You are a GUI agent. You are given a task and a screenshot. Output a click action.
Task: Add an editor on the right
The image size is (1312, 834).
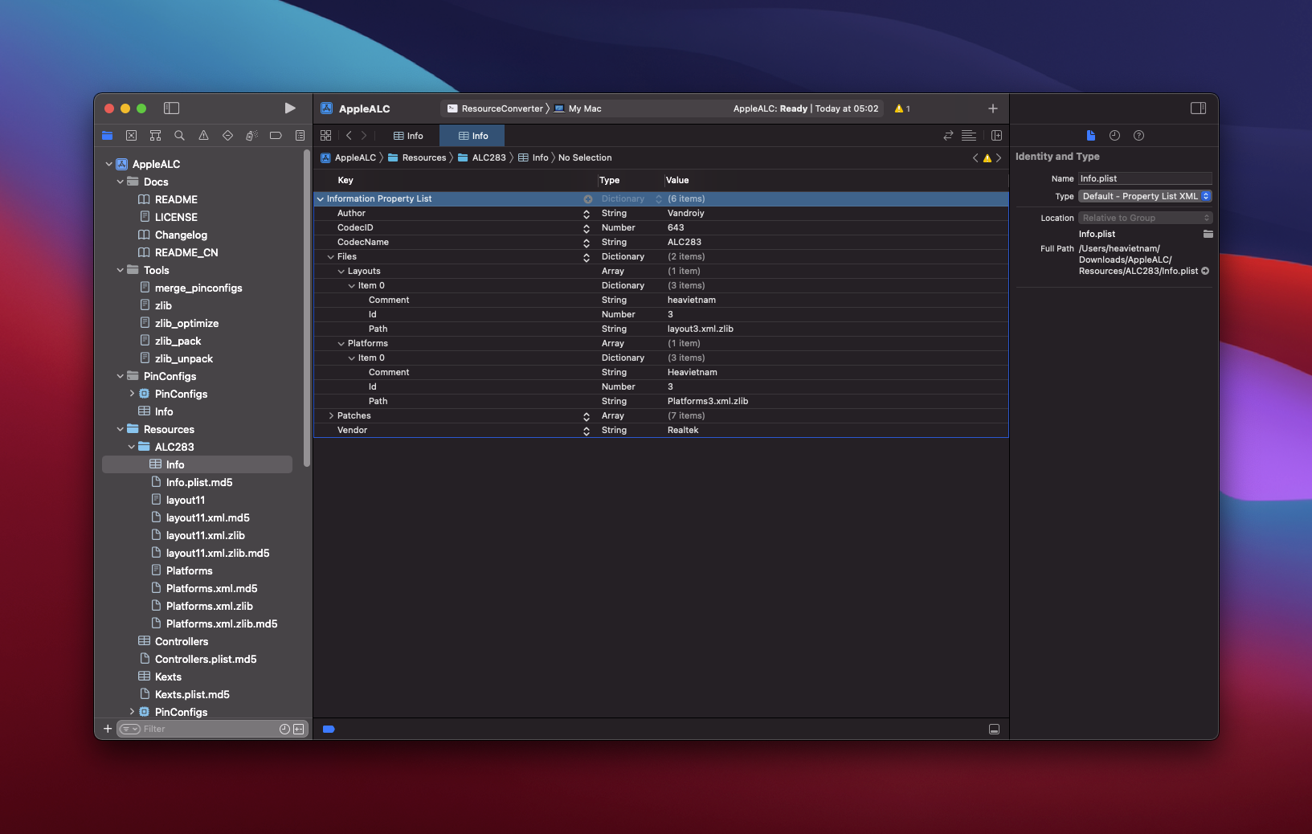pyautogui.click(x=997, y=136)
